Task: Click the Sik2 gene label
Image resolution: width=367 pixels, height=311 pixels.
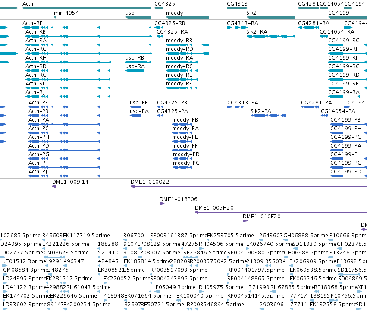Action: [251, 13]
